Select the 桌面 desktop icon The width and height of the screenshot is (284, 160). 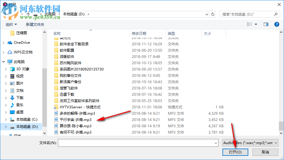point(12,112)
